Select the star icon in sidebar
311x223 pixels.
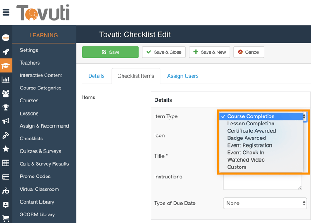coord(6,149)
